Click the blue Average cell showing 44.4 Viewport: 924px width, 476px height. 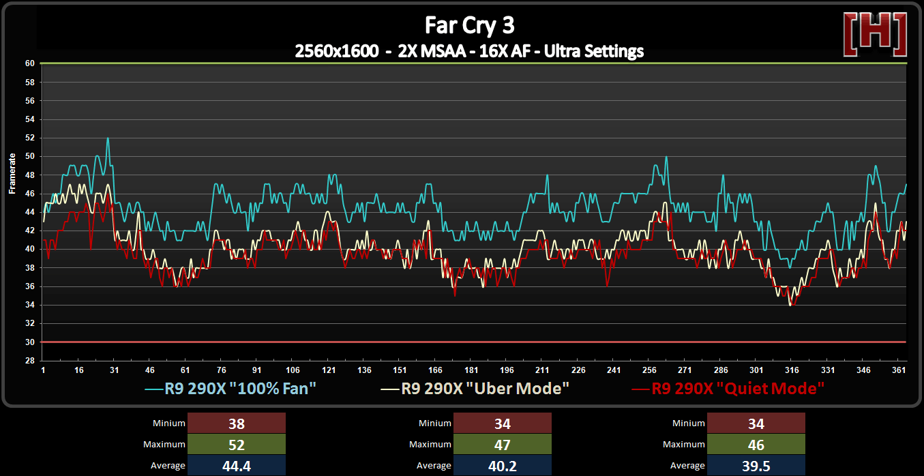pyautogui.click(x=237, y=466)
